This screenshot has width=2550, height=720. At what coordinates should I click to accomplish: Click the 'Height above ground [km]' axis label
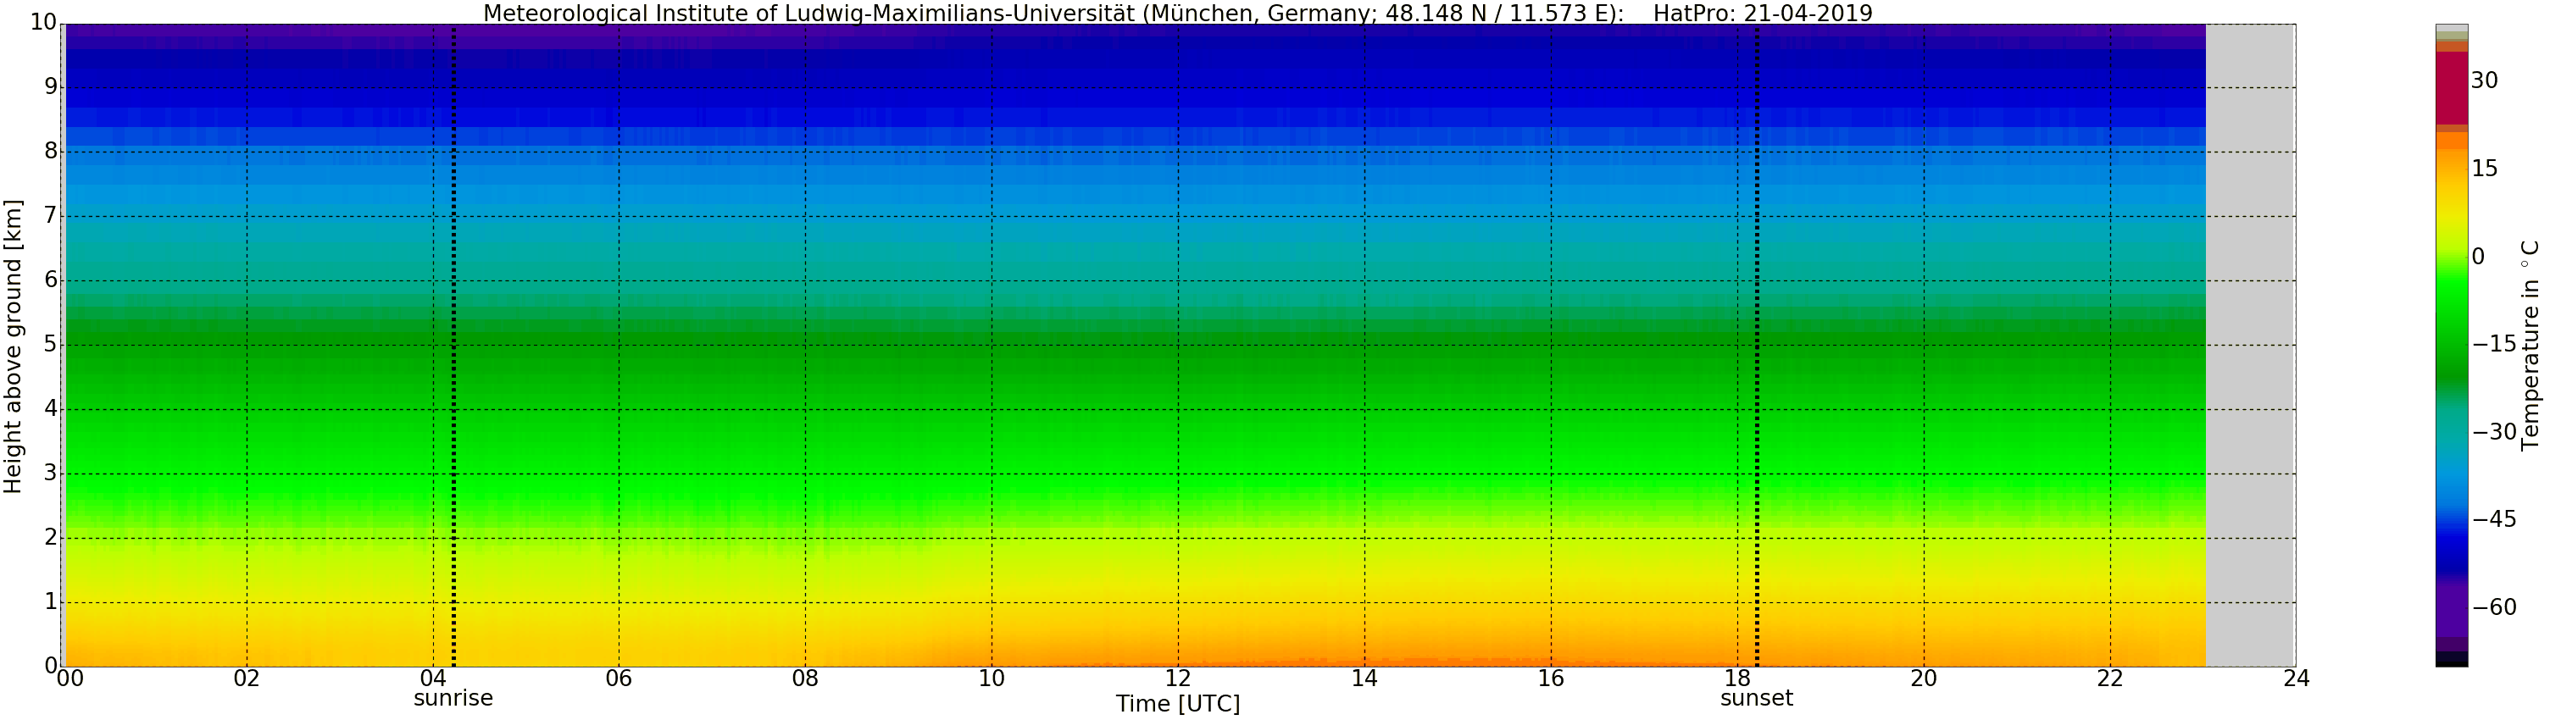pos(13,346)
